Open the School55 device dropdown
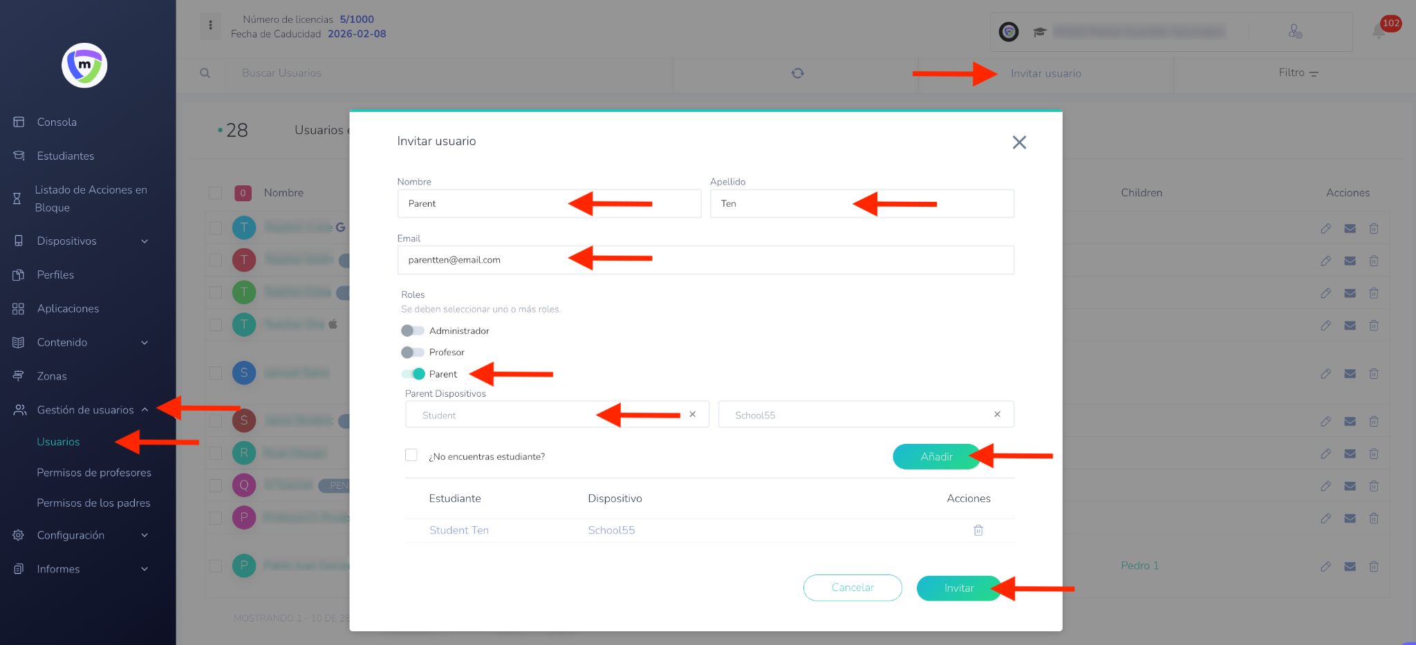Viewport: 1416px width, 645px height. pos(857,415)
